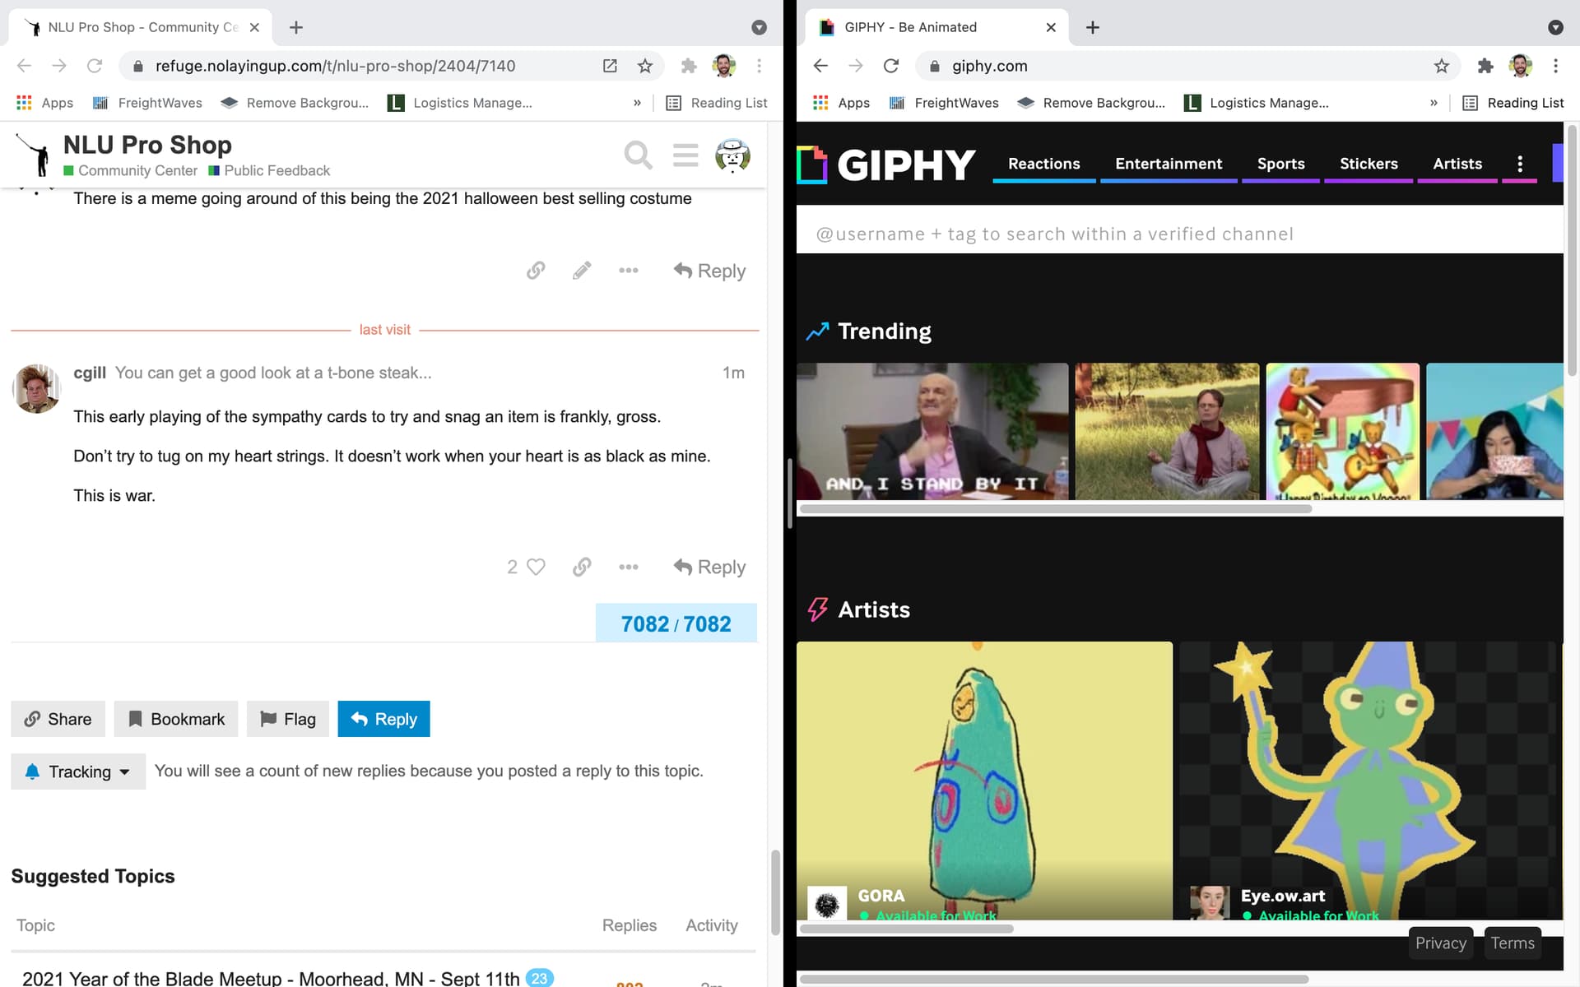Select the Stickers menu on GIPHY
Viewport: 1580px width, 987px height.
(1368, 164)
